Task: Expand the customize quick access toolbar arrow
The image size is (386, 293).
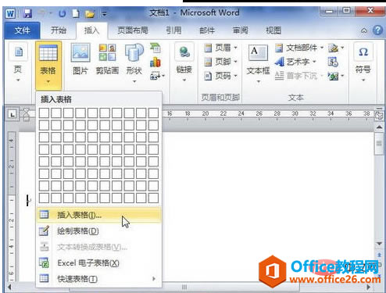Action: click(x=104, y=13)
